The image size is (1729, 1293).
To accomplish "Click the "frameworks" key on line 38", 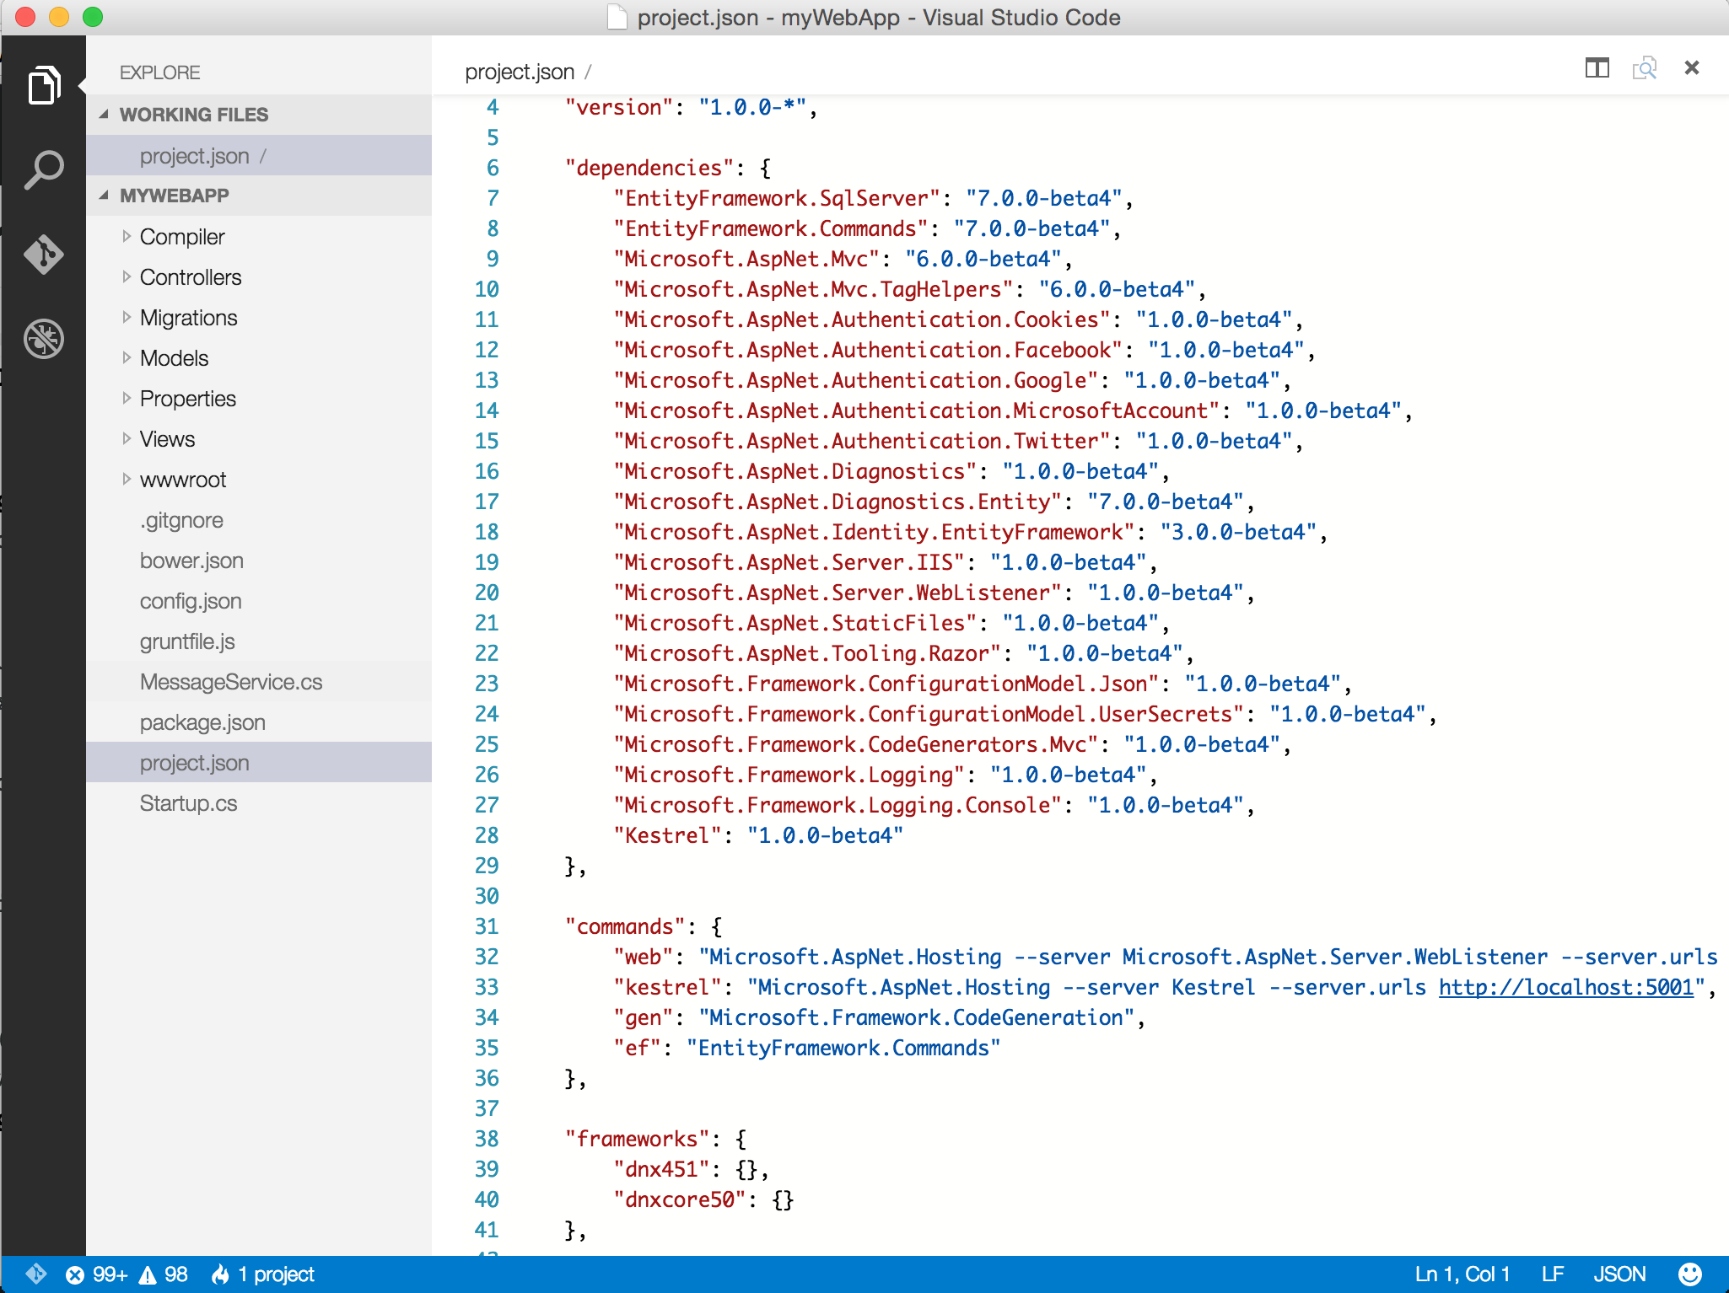I will 638,1139.
